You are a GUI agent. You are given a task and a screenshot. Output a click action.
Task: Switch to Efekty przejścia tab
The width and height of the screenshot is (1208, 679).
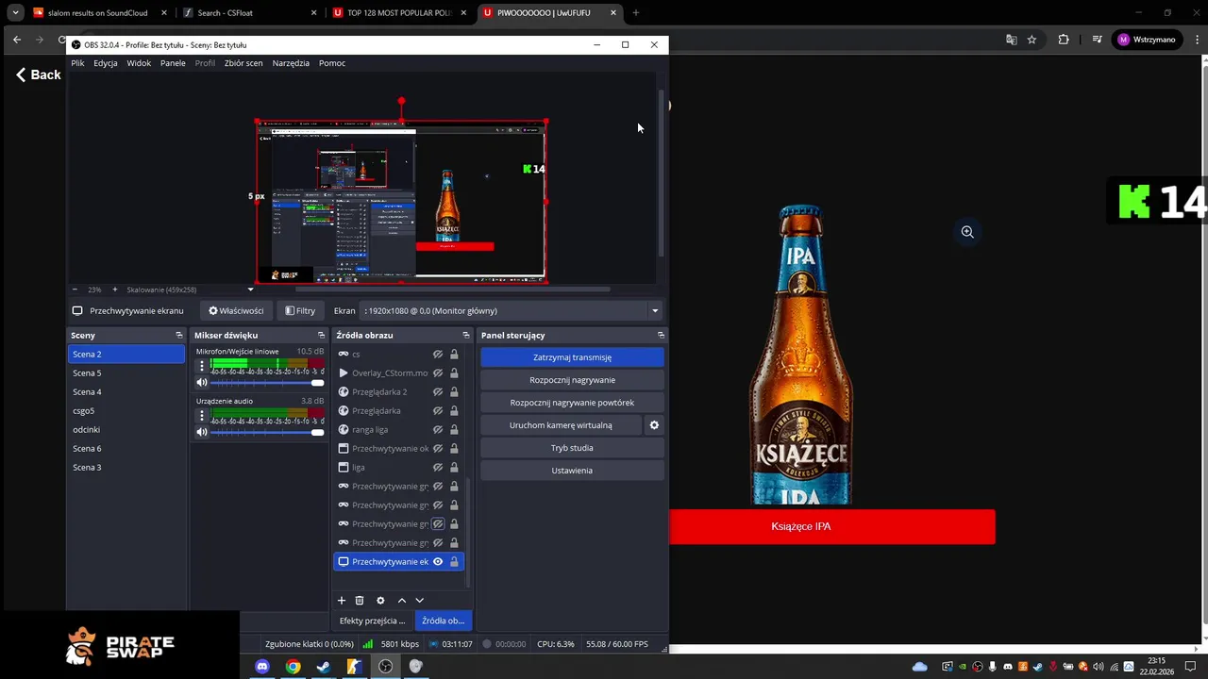click(372, 621)
